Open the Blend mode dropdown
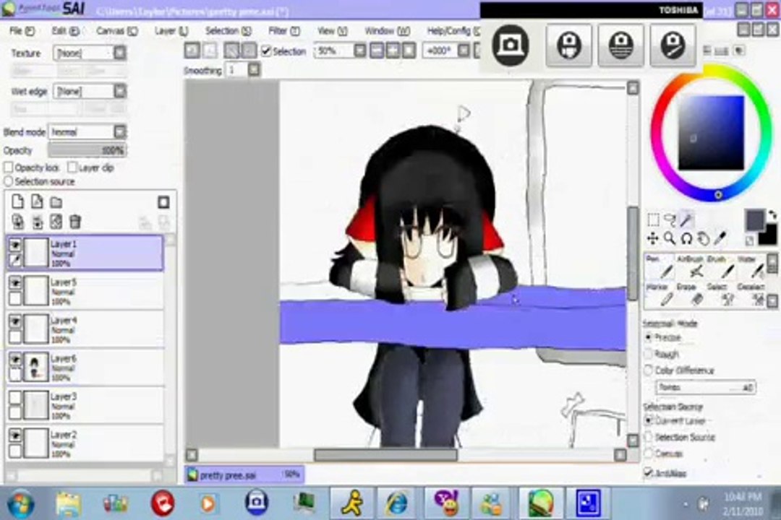Viewport: 781px width, 520px height. (x=119, y=132)
